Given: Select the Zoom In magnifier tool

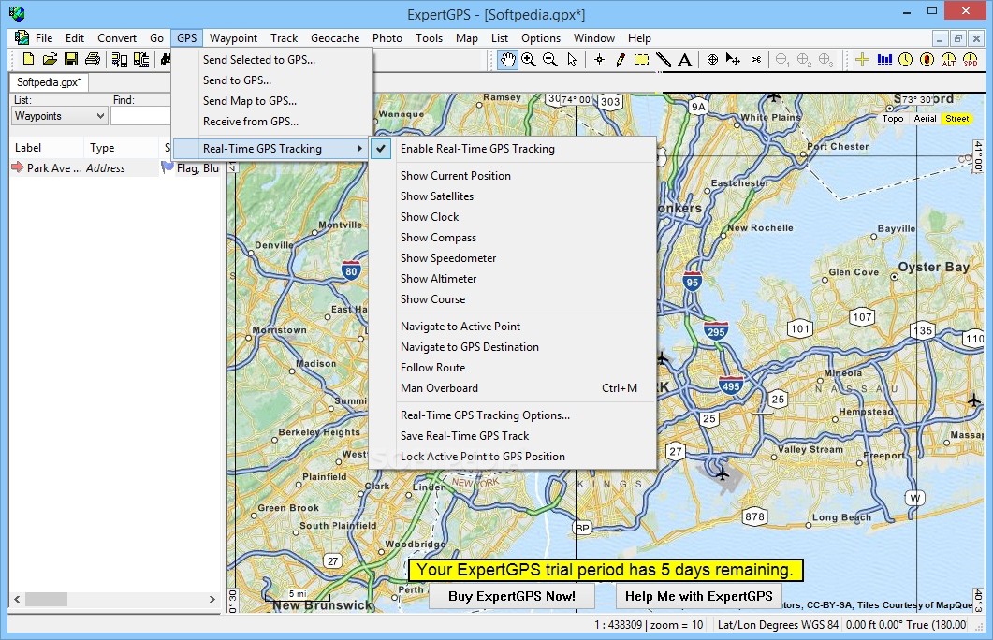Looking at the screenshot, I should pos(529,60).
